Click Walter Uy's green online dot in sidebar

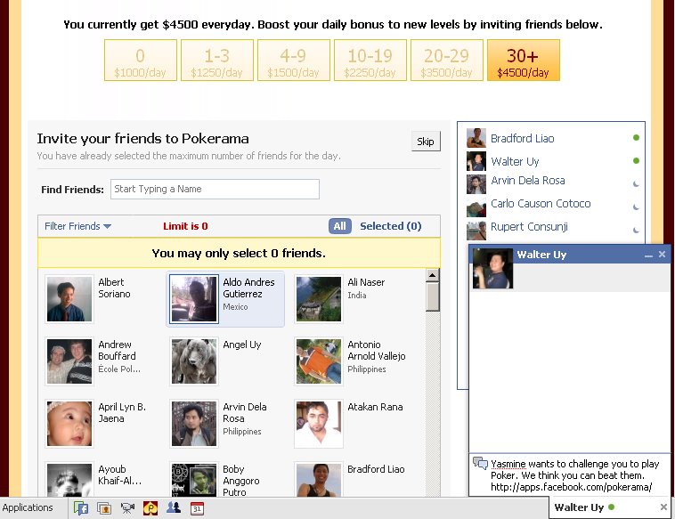(636, 160)
